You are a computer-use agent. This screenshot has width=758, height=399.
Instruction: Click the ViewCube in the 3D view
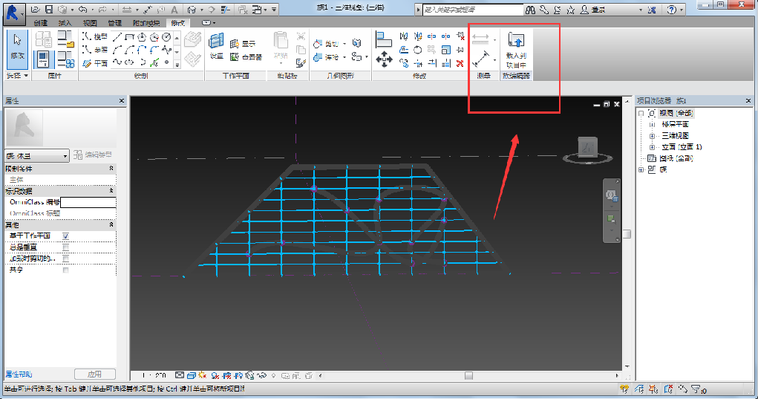588,147
